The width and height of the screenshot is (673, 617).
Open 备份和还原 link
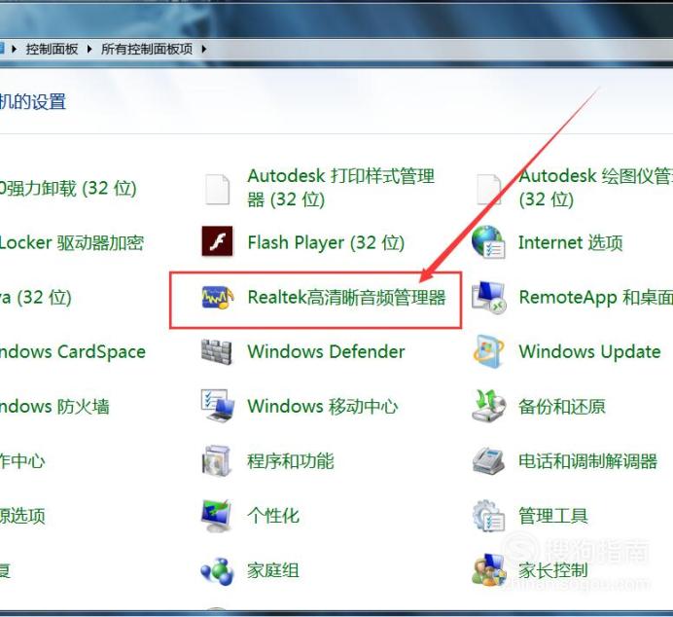(562, 406)
